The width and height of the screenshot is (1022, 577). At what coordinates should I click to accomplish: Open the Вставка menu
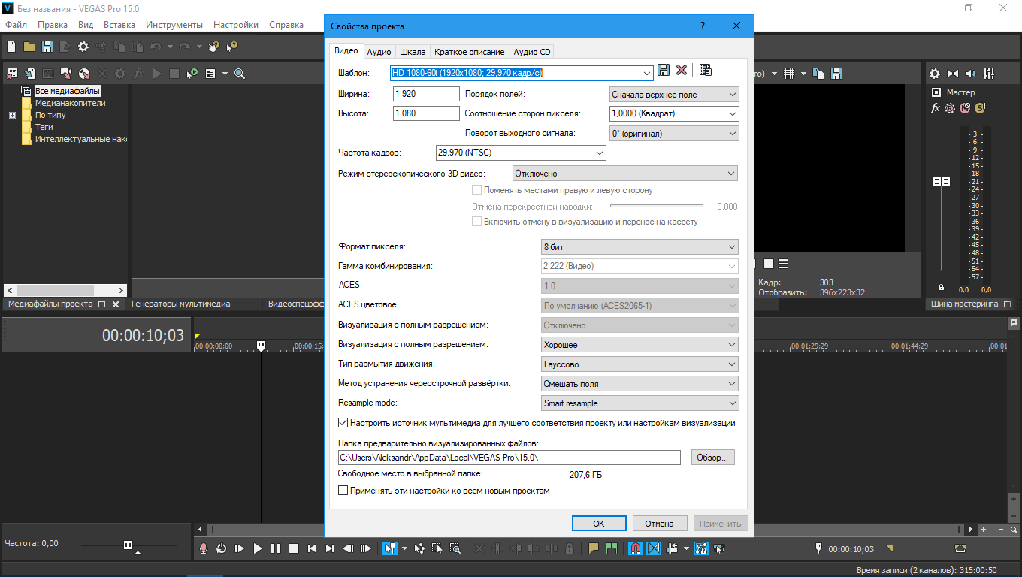click(x=119, y=25)
